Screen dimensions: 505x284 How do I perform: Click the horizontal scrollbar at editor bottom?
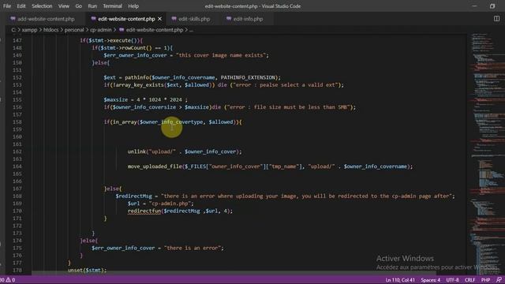(x=234, y=274)
